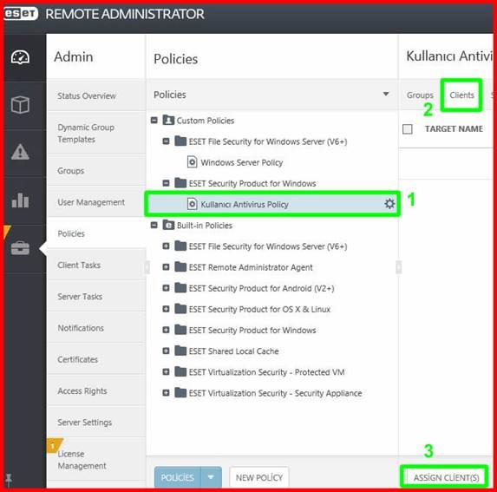The height and width of the screenshot is (492, 497).
Task: Click the pin icon at sidebar bottom
Action: pos(9,480)
